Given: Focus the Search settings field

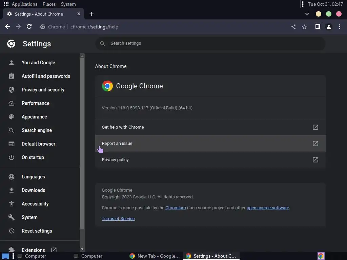Looking at the screenshot, I should [210, 43].
